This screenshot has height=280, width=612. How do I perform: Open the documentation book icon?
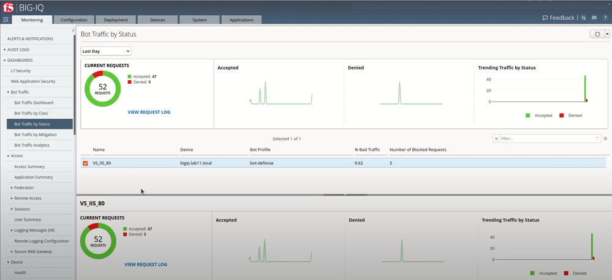pos(594,18)
